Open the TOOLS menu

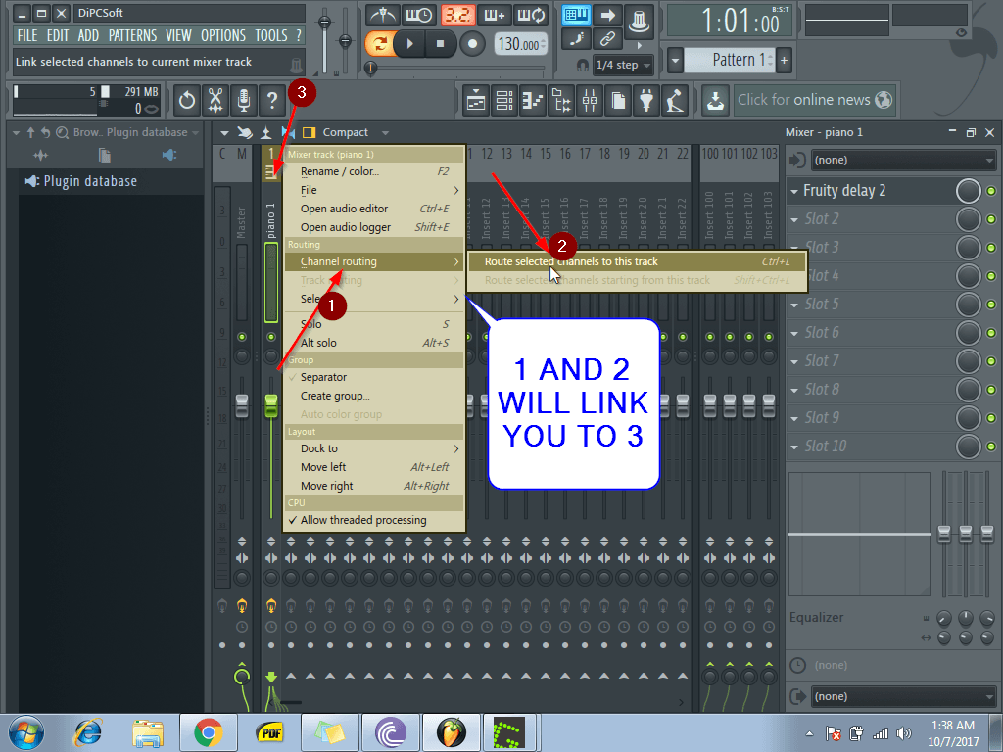pyautogui.click(x=271, y=36)
